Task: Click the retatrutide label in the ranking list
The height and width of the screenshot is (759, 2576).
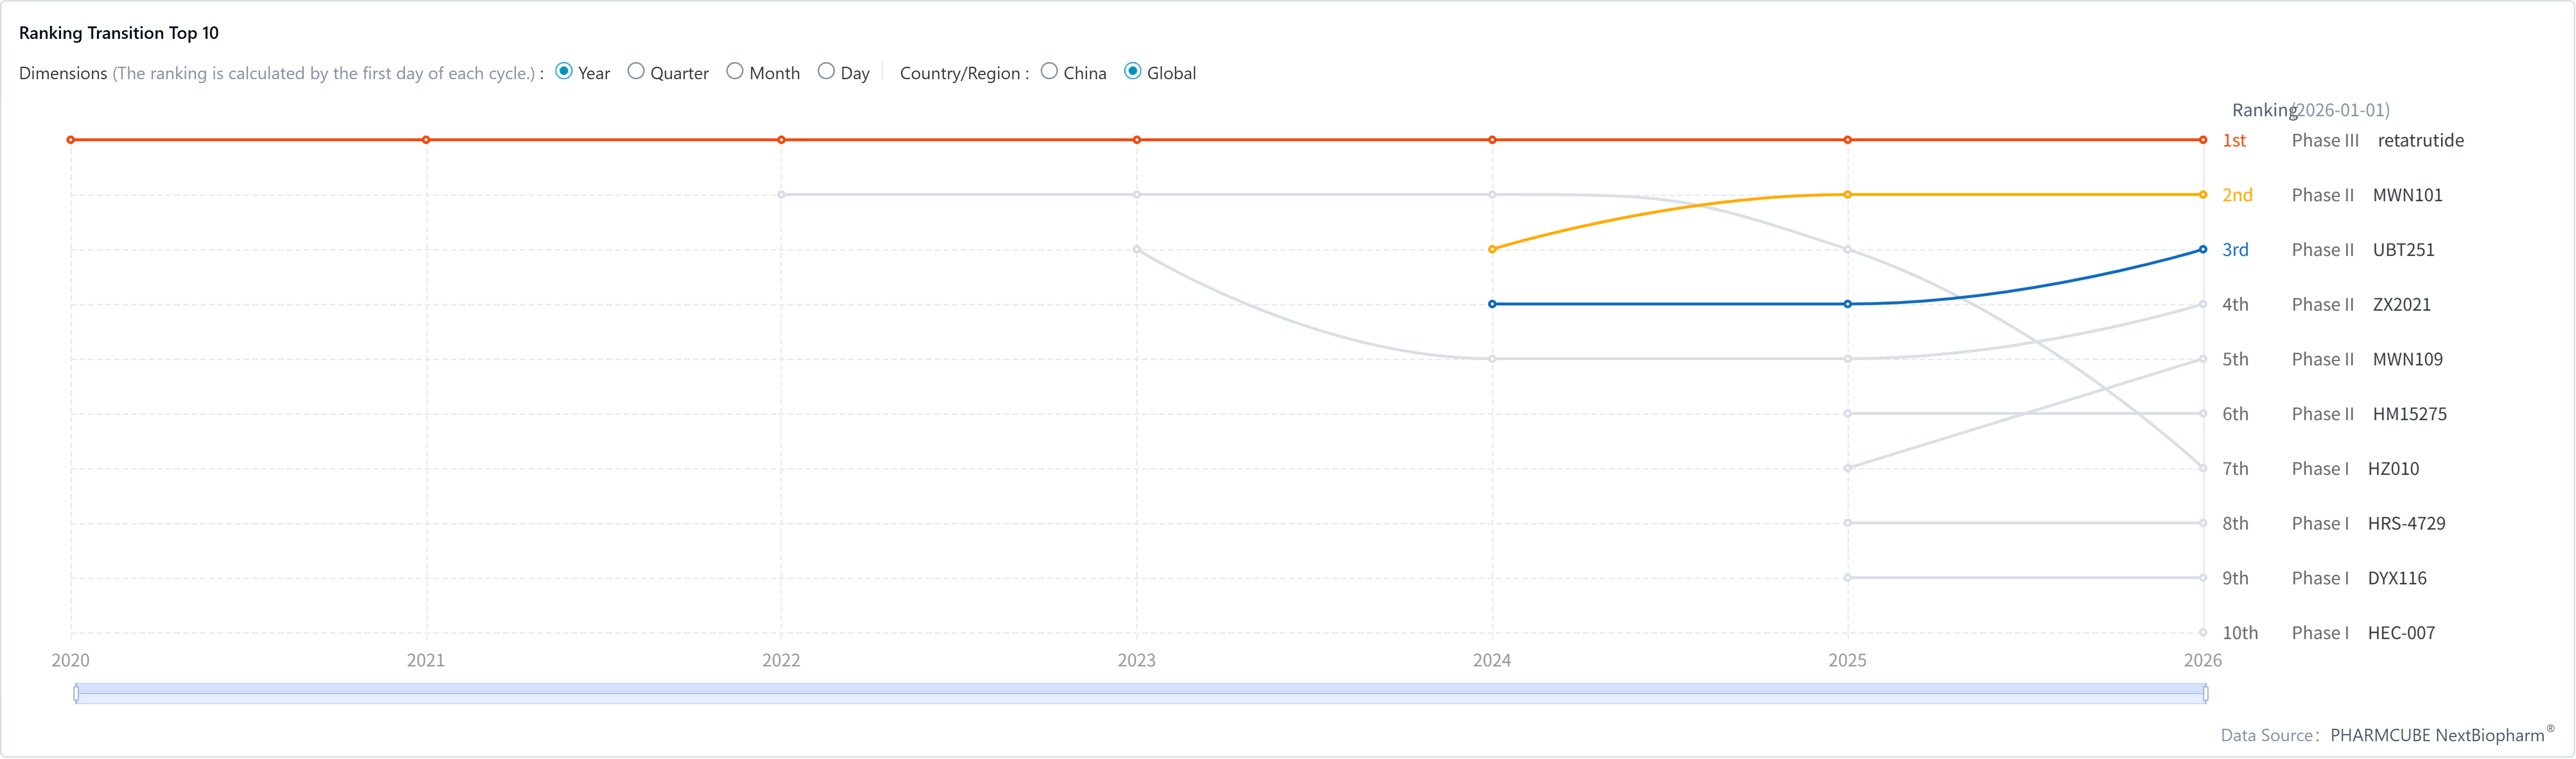Action: coord(2420,141)
